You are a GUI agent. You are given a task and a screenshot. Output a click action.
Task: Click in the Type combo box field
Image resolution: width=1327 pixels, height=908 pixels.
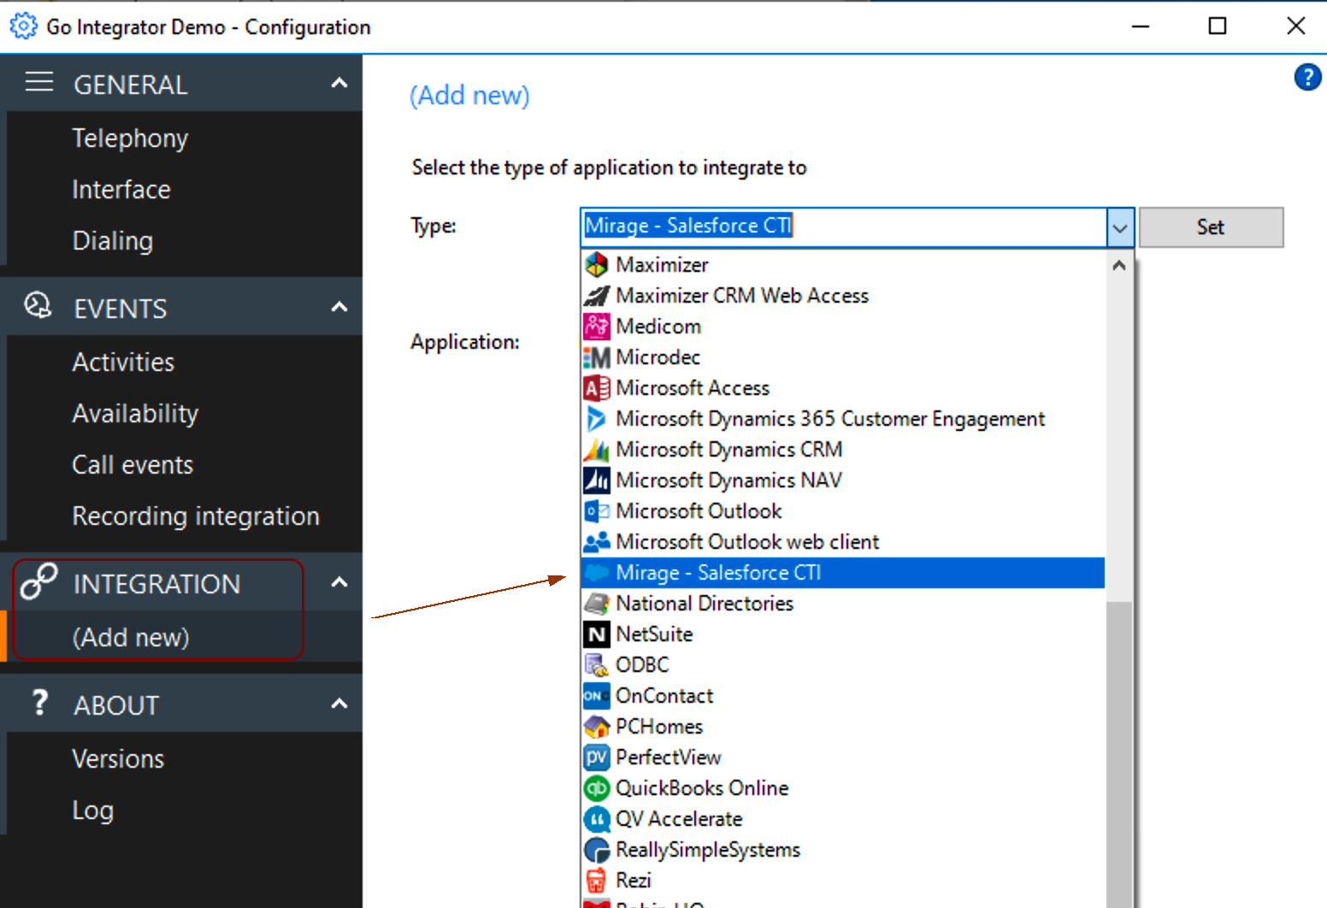(x=844, y=227)
